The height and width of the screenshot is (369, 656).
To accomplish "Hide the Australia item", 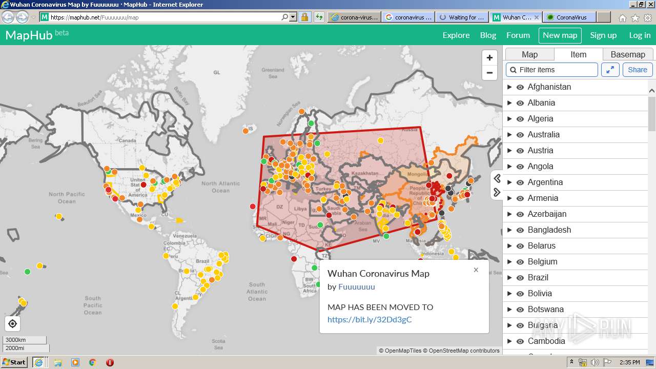I will click(520, 135).
